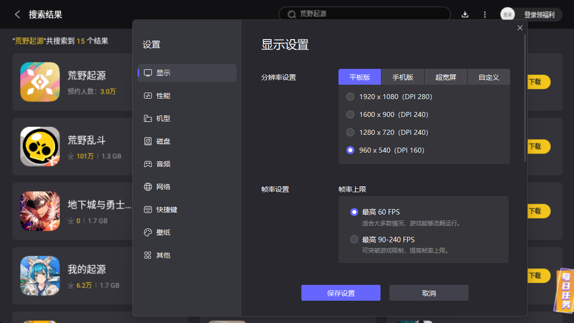Click the login avatar icon
Viewport: 574px width, 323px height.
(x=507, y=14)
